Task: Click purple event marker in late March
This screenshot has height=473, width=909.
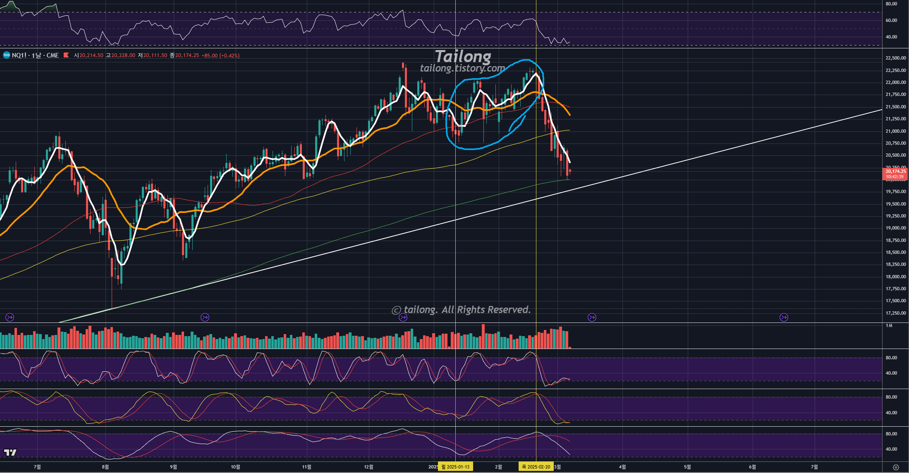Action: tap(592, 317)
